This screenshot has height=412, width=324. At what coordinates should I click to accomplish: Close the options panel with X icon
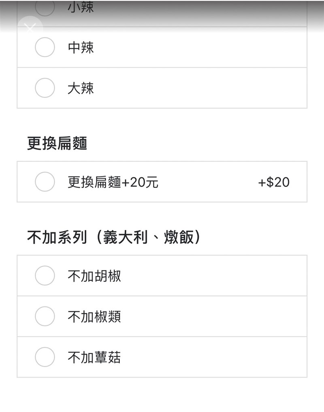pos(30,28)
